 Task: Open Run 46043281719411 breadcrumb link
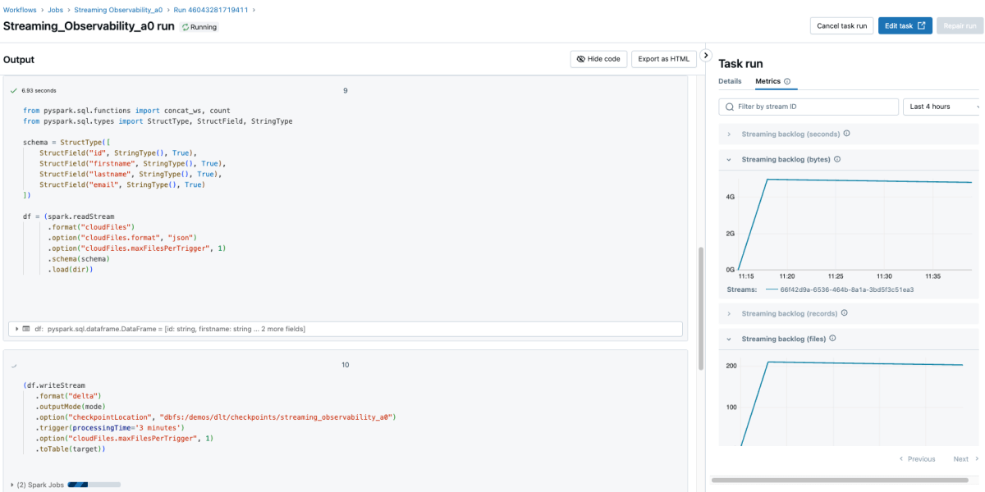click(x=211, y=10)
